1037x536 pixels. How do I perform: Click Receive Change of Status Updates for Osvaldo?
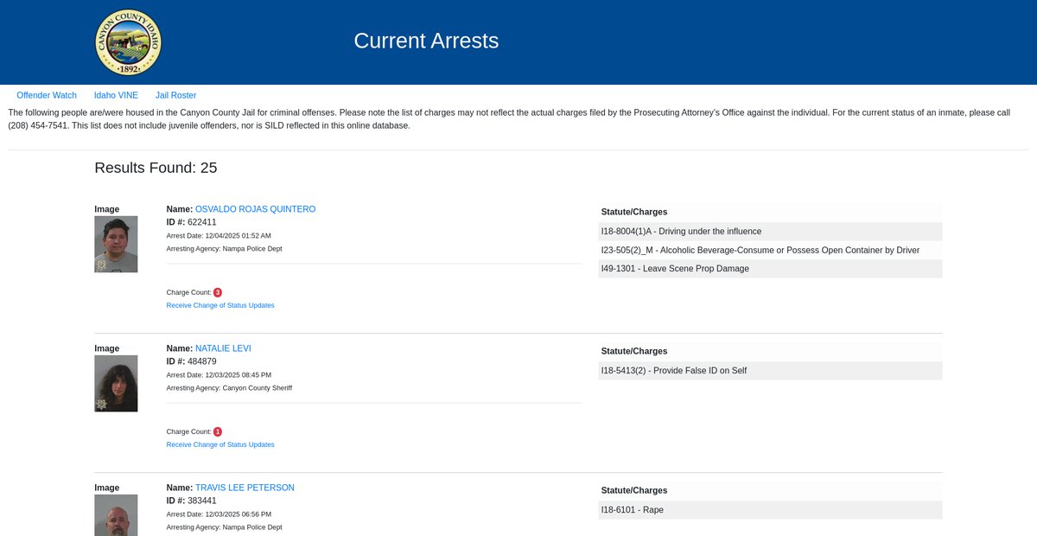(x=220, y=305)
